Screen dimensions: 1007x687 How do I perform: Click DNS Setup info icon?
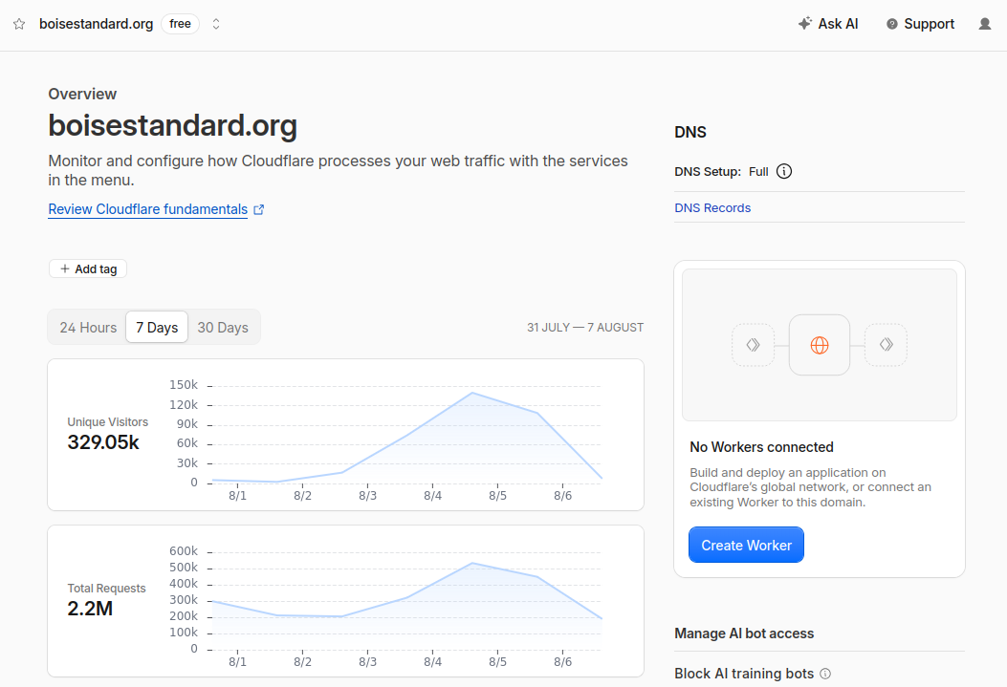(x=784, y=171)
